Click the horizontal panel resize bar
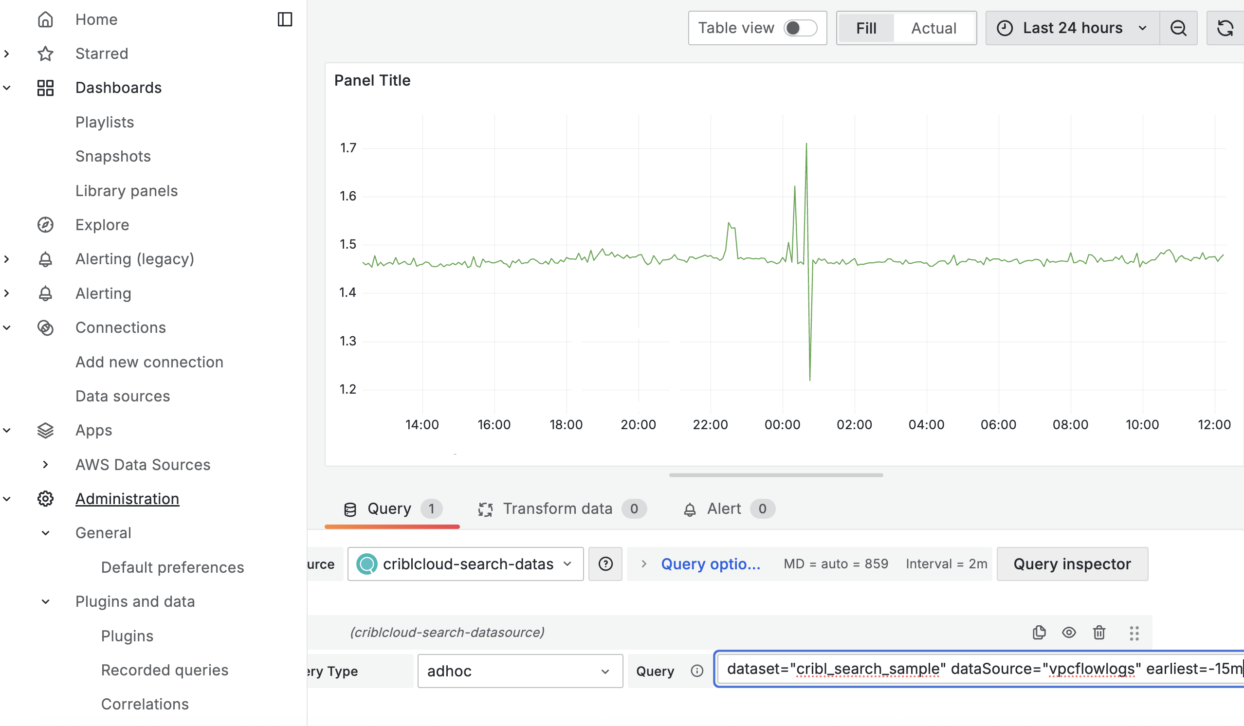This screenshot has width=1244, height=726. pos(775,475)
